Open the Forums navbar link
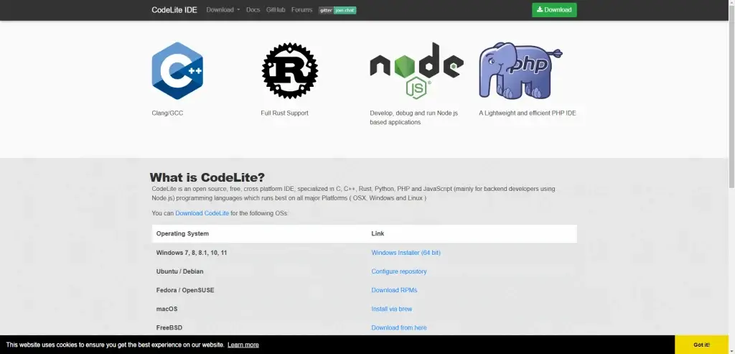This screenshot has width=735, height=354. tap(302, 10)
